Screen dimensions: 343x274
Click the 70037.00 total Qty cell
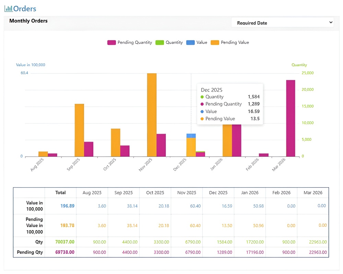[65, 242]
